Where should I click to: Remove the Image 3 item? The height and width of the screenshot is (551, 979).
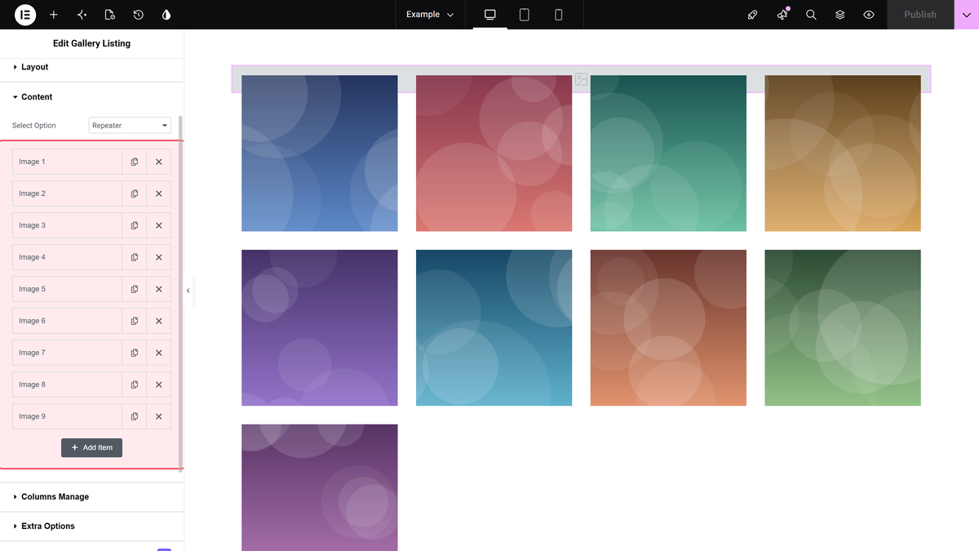pyautogui.click(x=159, y=225)
